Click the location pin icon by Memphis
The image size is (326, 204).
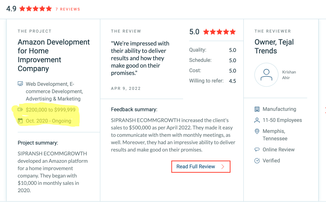[x=257, y=131]
